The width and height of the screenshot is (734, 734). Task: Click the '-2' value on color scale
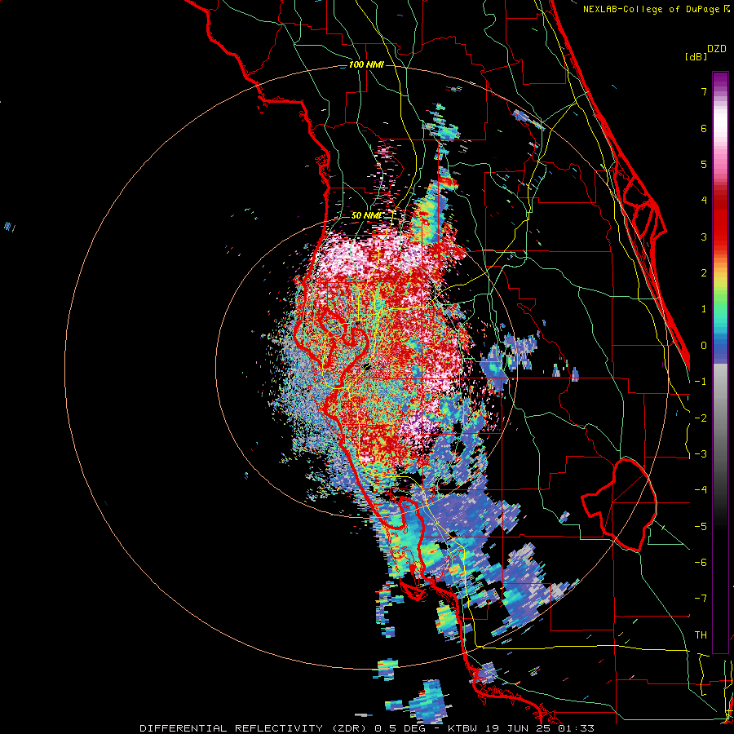pyautogui.click(x=701, y=418)
